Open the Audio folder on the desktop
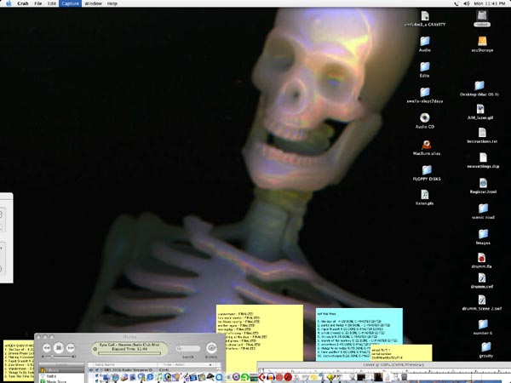 (425, 42)
